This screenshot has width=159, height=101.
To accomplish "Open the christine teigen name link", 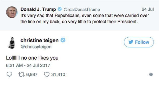I will coord(39,40).
